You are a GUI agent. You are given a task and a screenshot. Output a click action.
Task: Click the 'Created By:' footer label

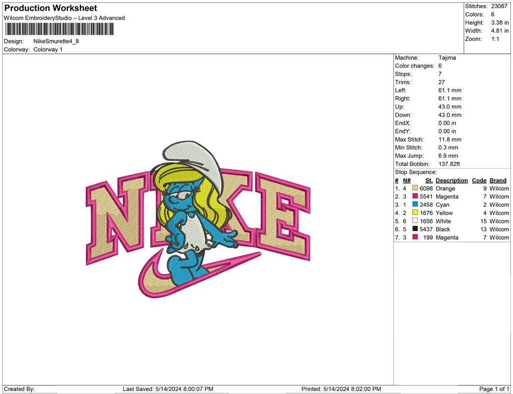pos(19,389)
